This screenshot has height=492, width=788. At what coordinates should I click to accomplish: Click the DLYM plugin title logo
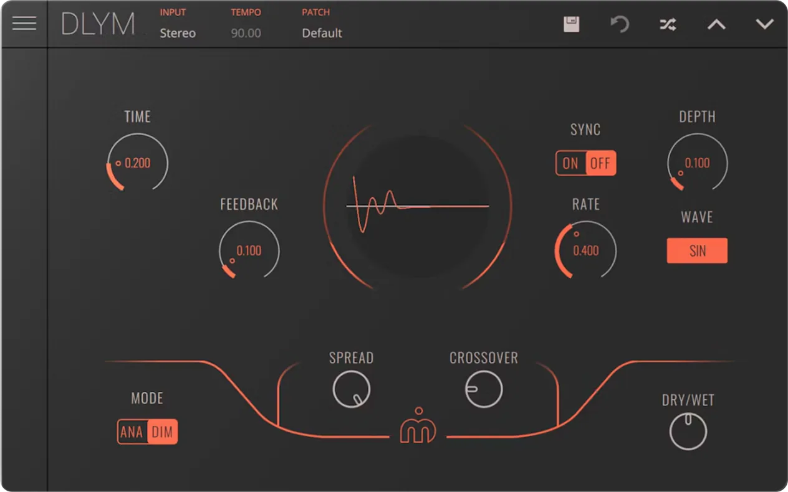pos(98,24)
